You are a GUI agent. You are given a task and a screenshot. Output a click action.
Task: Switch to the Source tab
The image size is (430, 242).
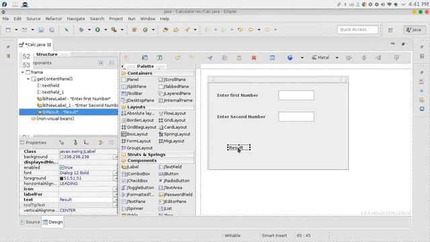point(30,222)
